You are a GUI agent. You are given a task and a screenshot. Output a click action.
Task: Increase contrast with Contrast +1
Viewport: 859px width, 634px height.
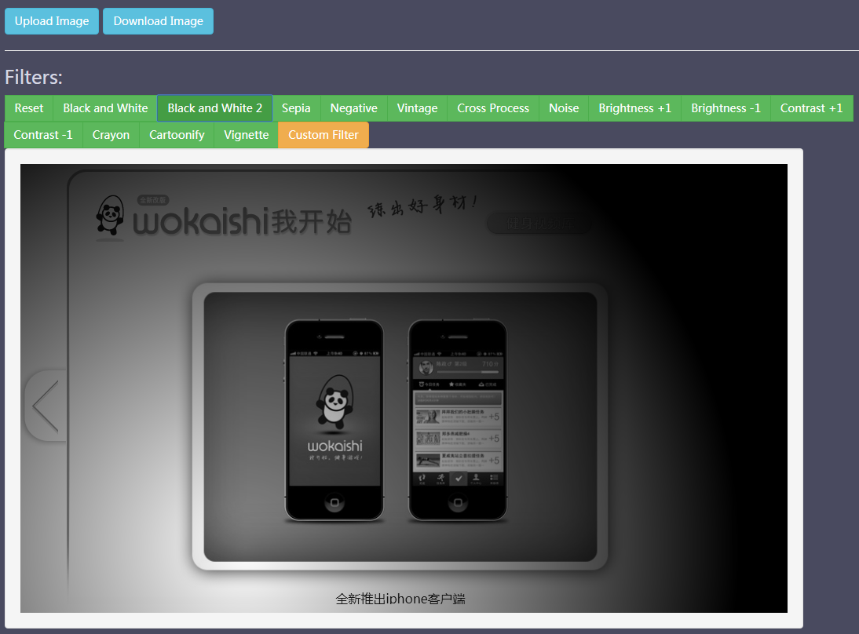click(811, 108)
